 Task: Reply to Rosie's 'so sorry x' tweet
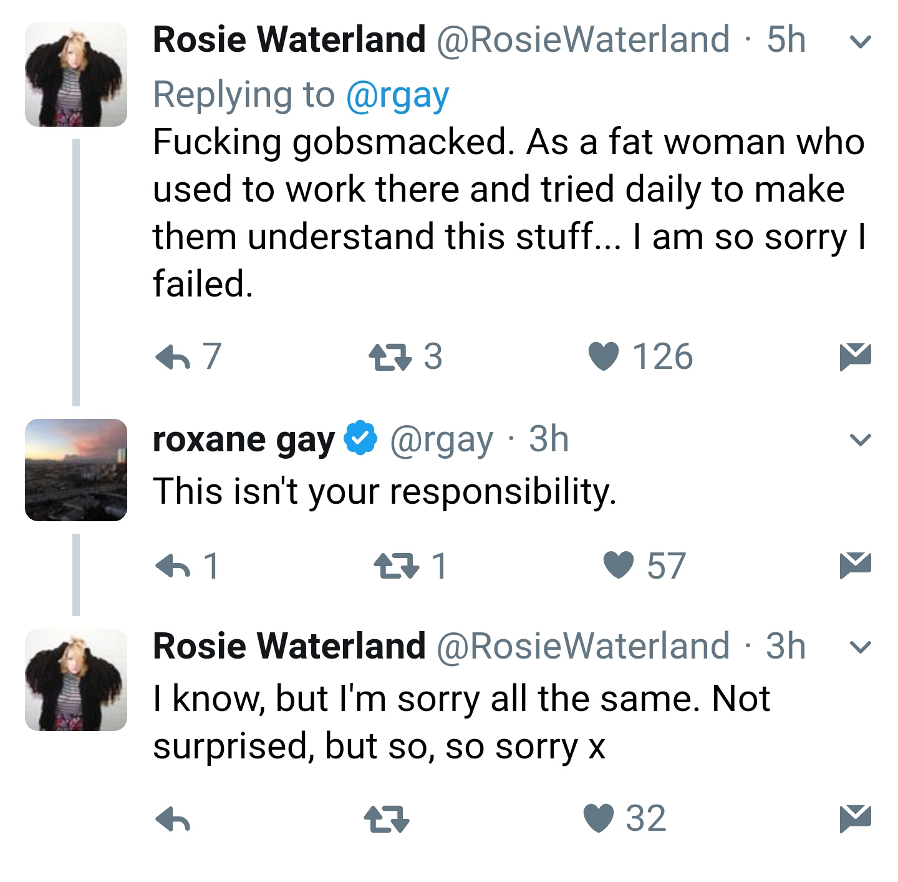coord(173,819)
